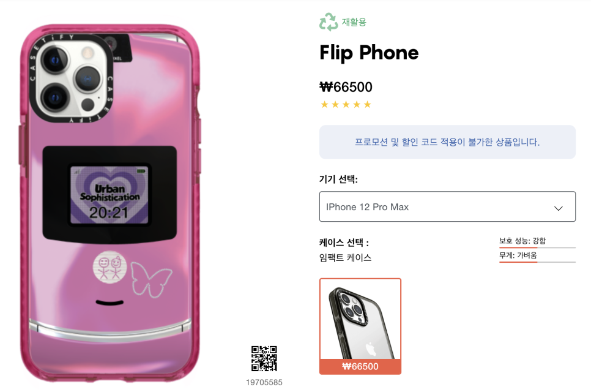The height and width of the screenshot is (392, 591).
Task: Click the dropdown chevron arrow
Action: click(x=558, y=208)
